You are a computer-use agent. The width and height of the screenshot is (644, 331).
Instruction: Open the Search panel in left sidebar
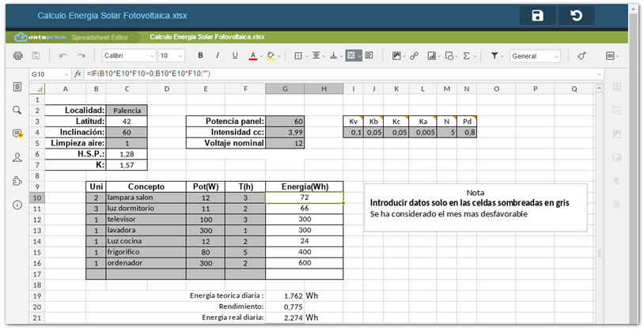[x=17, y=110]
